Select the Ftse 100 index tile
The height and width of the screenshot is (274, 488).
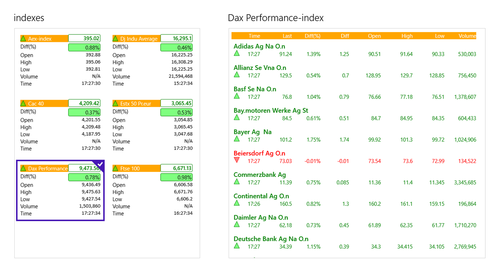[152, 190]
